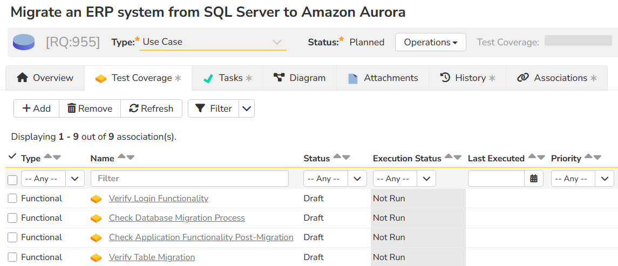
Task: Sort Execution Status column descending arrow
Action: click(x=458, y=158)
